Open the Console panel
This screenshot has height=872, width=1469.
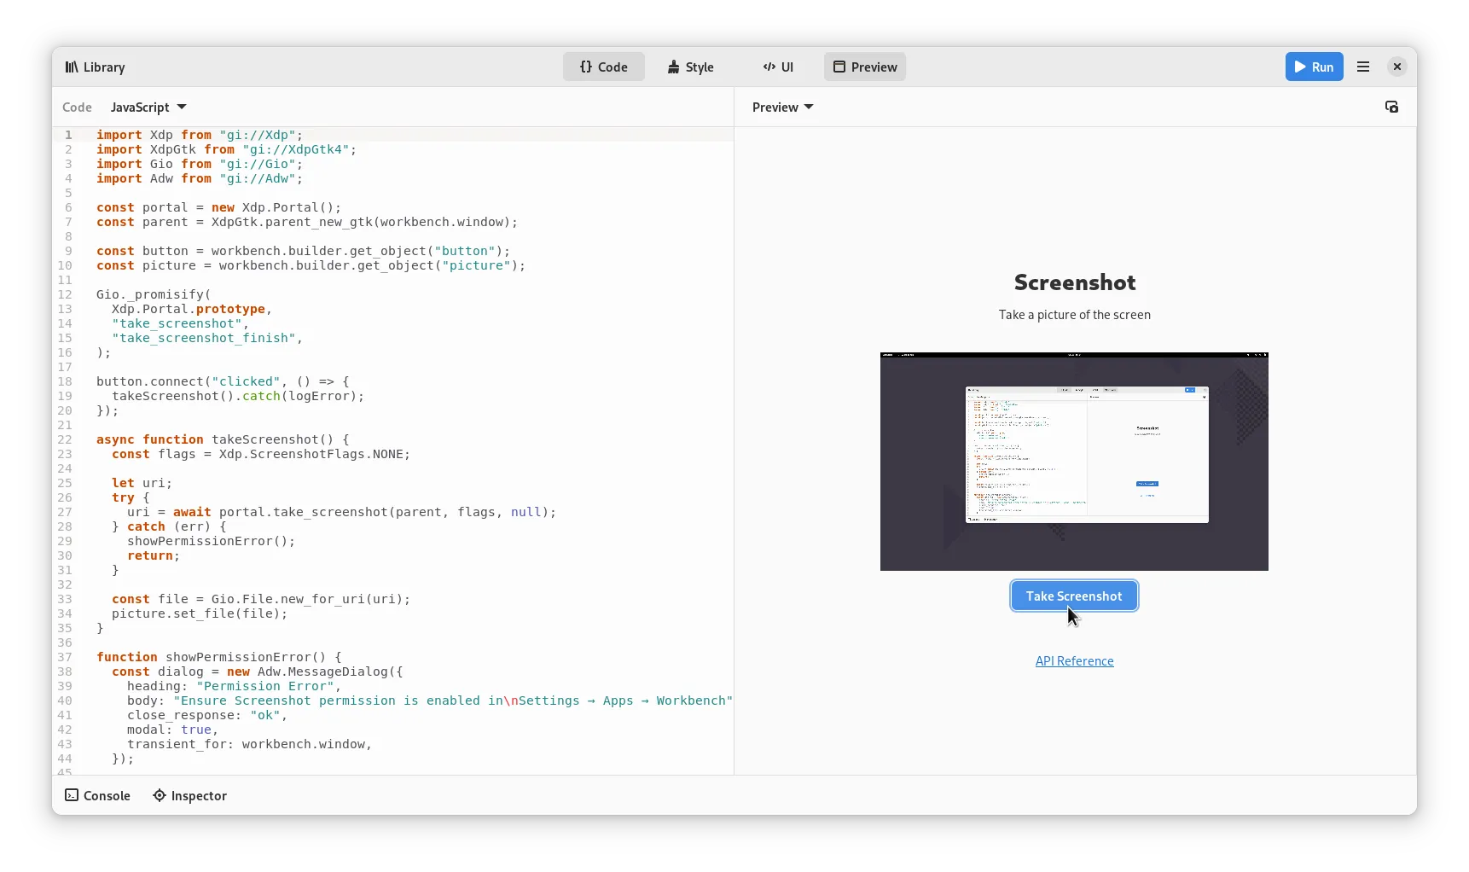(x=98, y=796)
